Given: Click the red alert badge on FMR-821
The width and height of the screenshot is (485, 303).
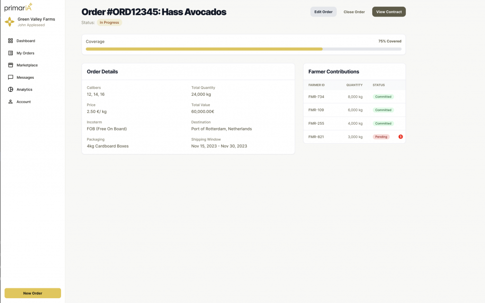Looking at the screenshot, I should (400, 137).
